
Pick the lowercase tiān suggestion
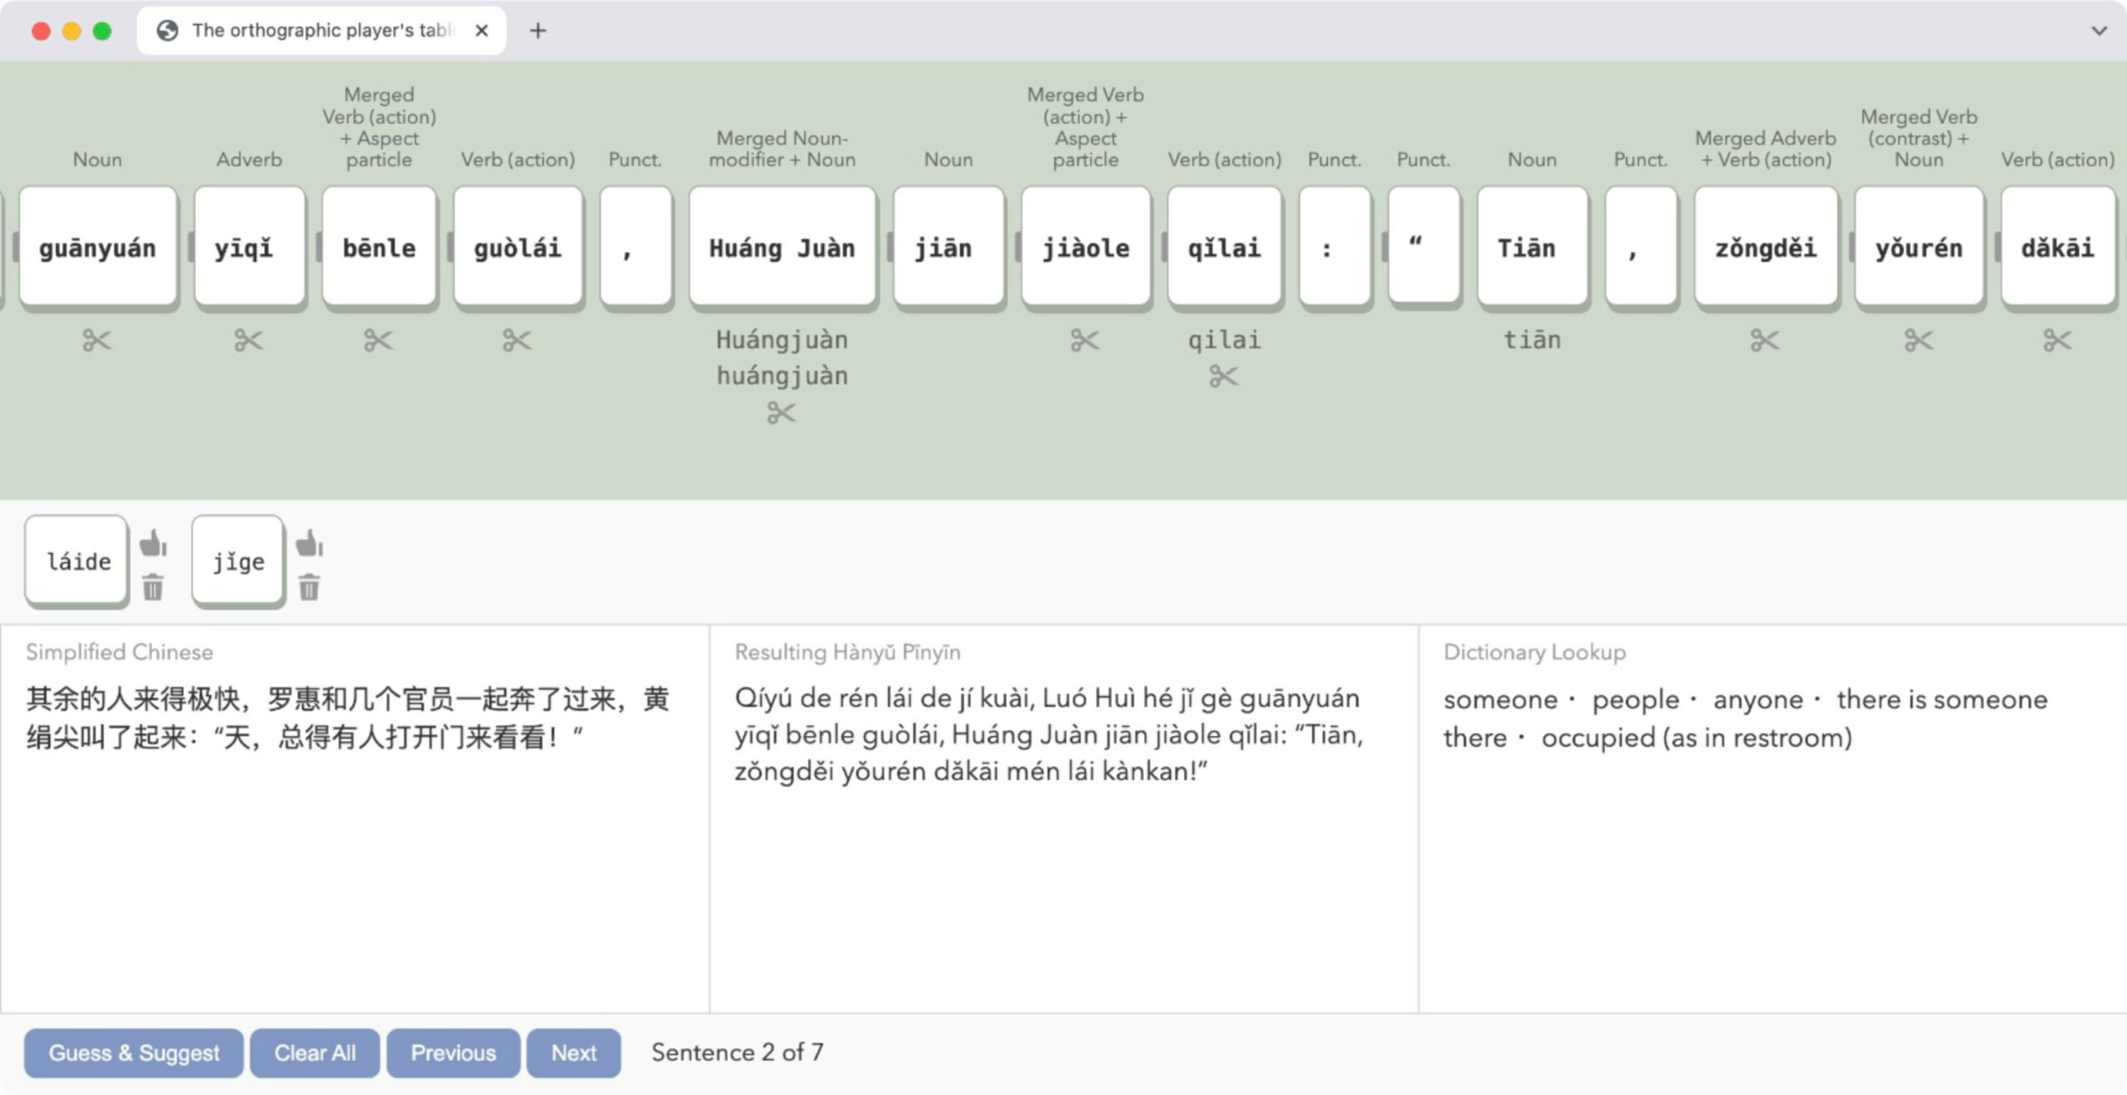pyautogui.click(x=1532, y=340)
